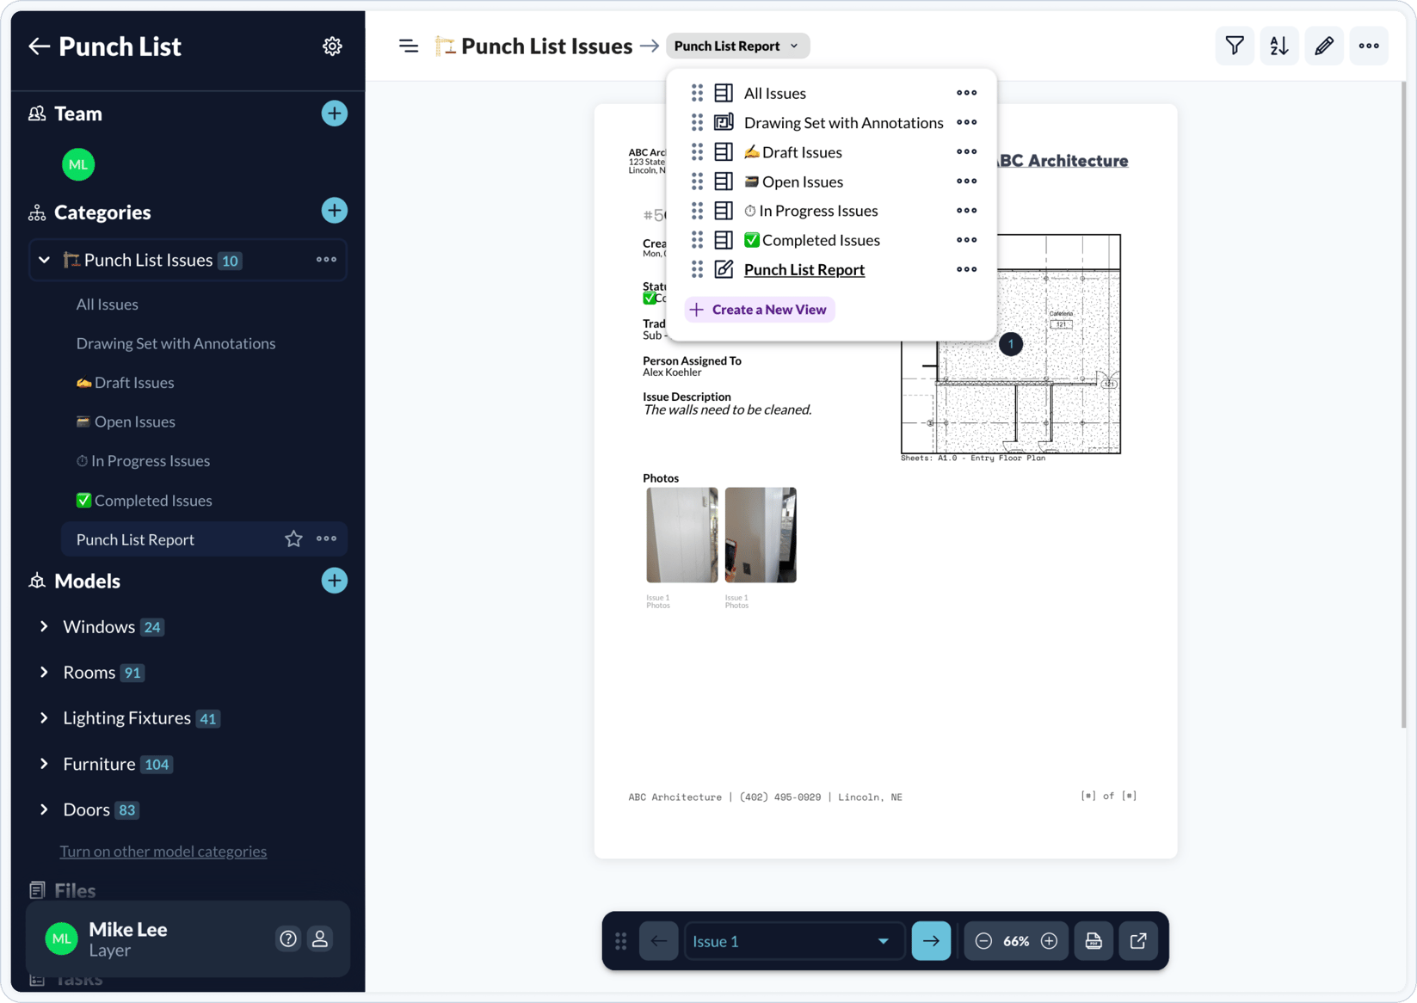This screenshot has width=1417, height=1003.
Task: Zoom out the report preview
Action: click(x=983, y=941)
